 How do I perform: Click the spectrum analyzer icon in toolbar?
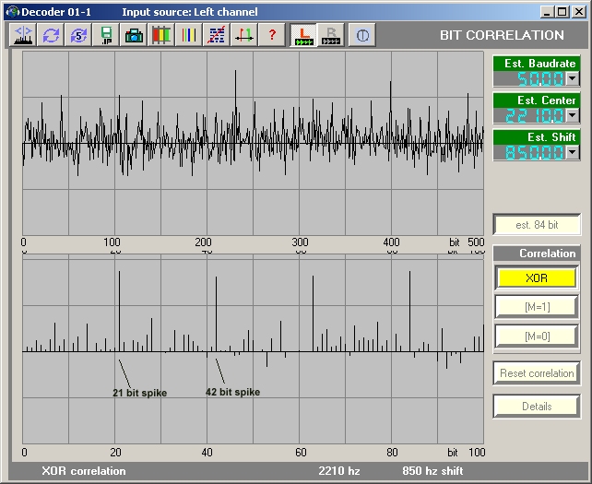click(23, 35)
